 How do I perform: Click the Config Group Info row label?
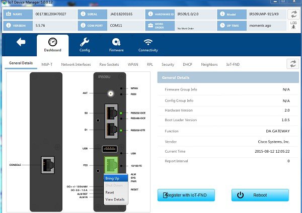click(x=179, y=100)
